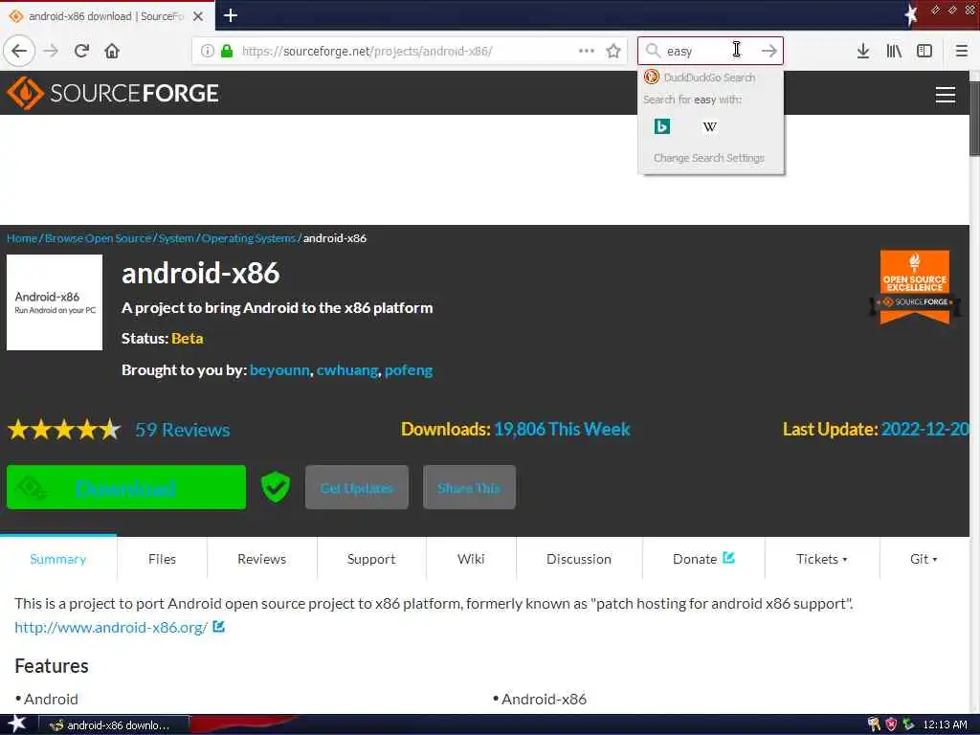Reload the page with the refresh icon

point(82,51)
